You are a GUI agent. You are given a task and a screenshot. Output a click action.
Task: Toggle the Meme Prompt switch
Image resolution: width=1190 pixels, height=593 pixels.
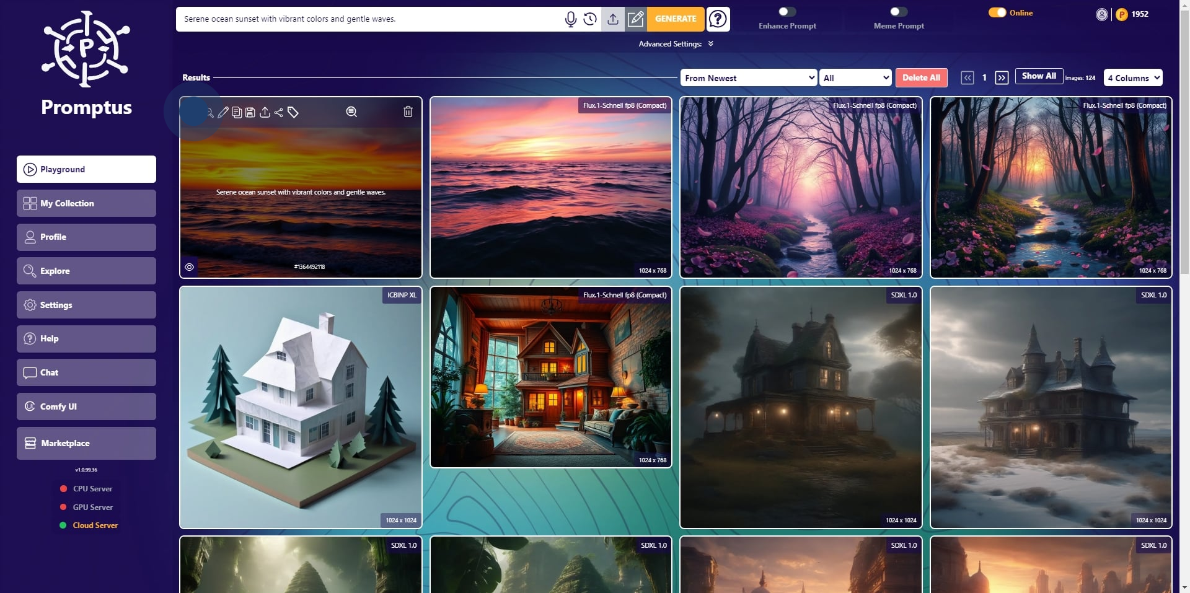coord(899,12)
